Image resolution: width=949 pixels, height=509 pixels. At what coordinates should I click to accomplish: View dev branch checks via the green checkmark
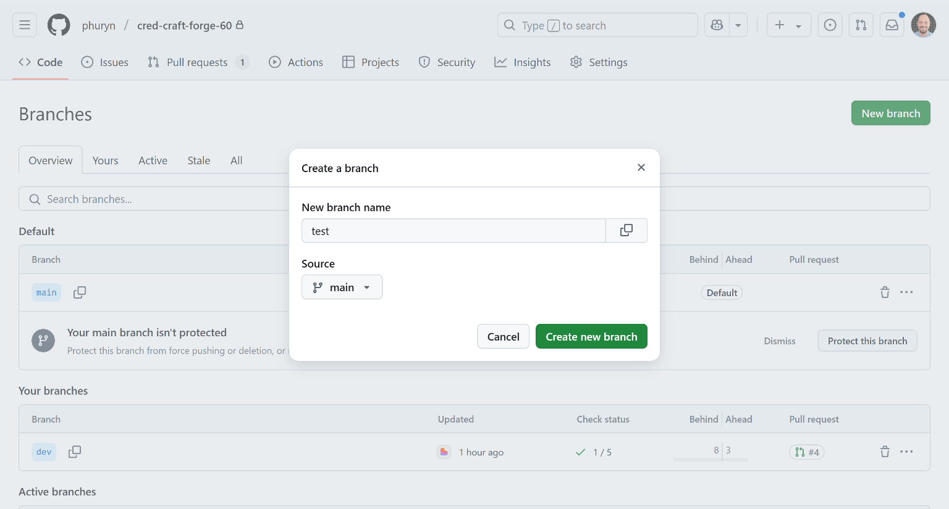(580, 452)
